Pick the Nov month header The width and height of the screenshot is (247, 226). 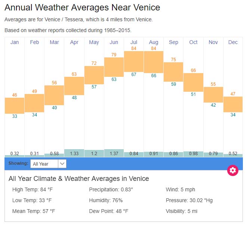(213, 43)
